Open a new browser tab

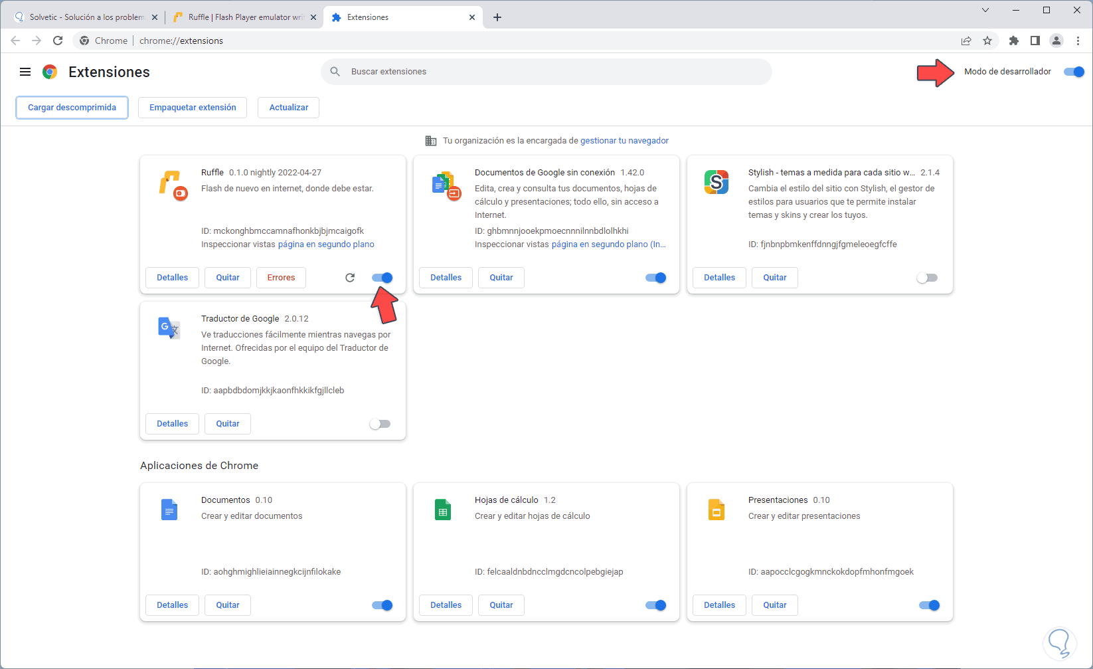497,17
